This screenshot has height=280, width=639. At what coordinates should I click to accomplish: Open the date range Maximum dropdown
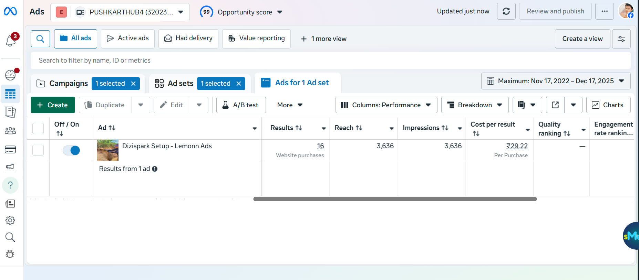tap(555, 81)
